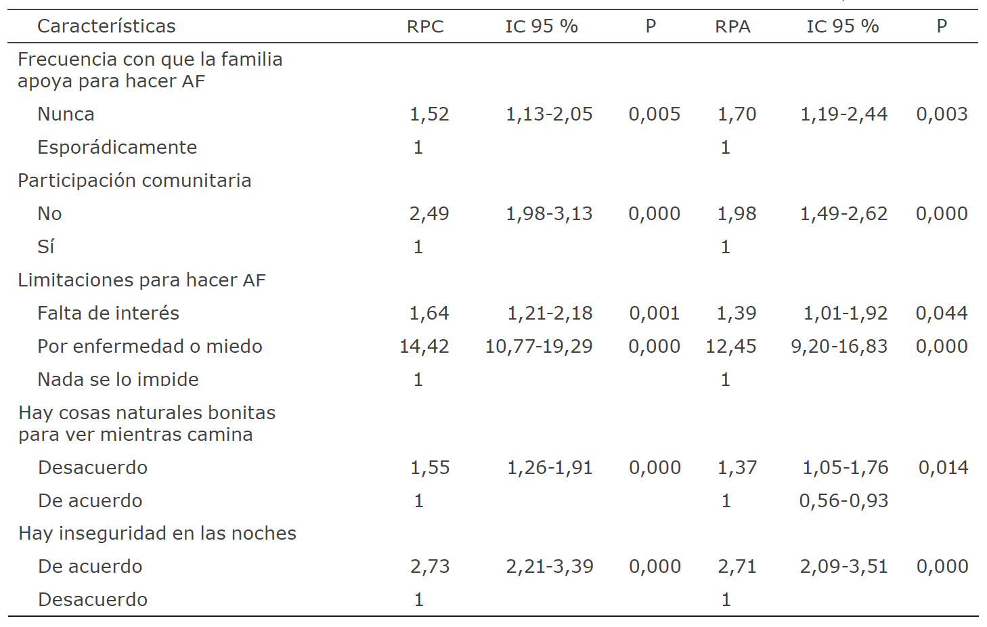987x627 pixels.
Task: Select the confidence interval 9,20-16,83
Action: tap(839, 347)
